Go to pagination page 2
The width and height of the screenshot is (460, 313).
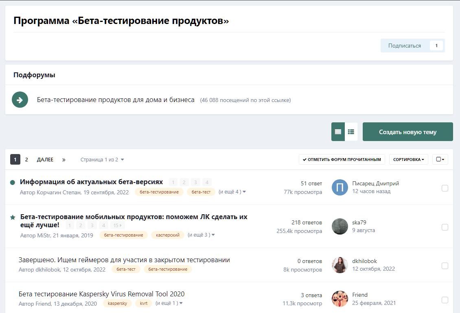click(26, 159)
